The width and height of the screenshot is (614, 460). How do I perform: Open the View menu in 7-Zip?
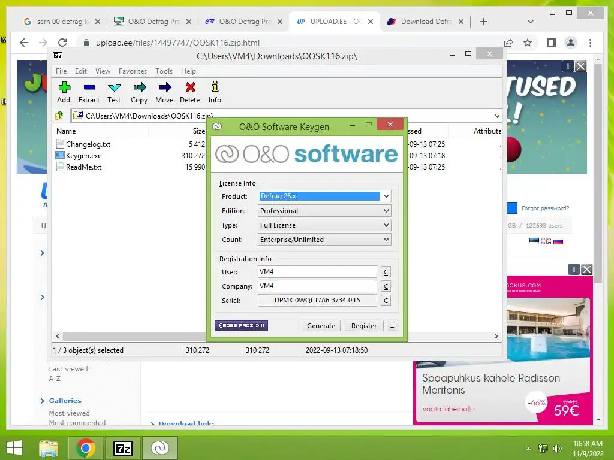(x=103, y=71)
